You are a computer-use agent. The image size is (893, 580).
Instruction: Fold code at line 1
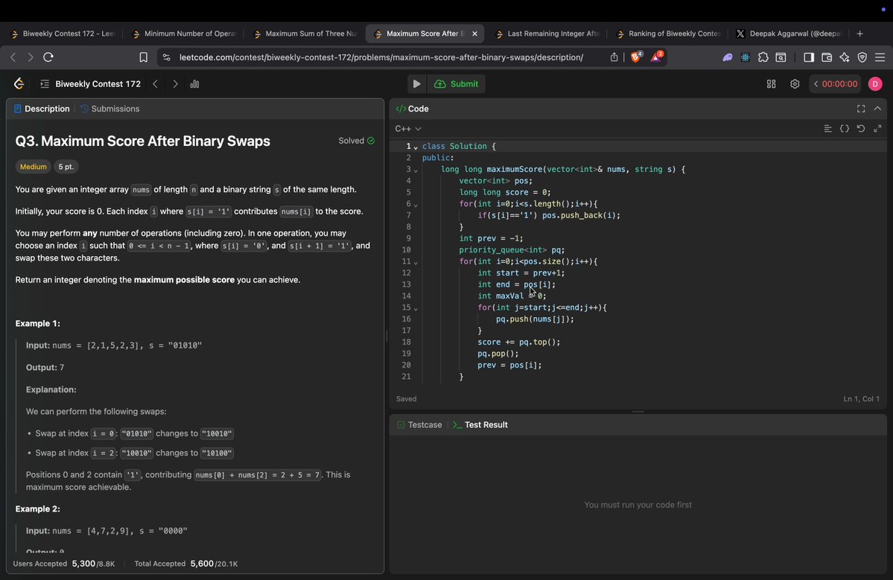pos(416,147)
